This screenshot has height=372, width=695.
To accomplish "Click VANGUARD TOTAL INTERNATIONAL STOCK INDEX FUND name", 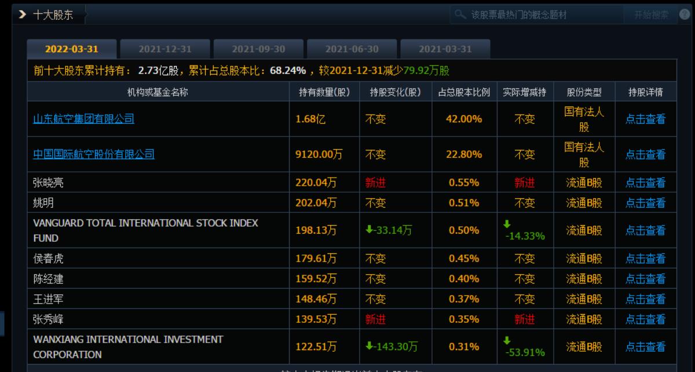I will pyautogui.click(x=146, y=230).
